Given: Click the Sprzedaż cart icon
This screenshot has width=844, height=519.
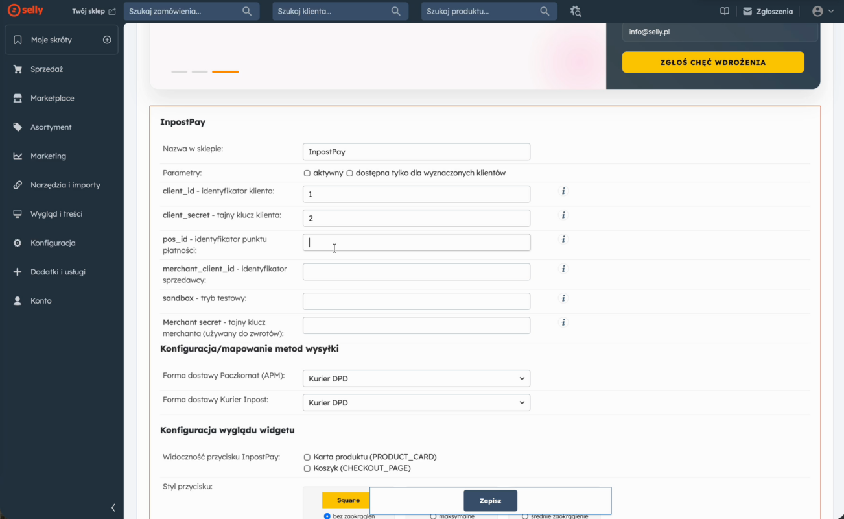Looking at the screenshot, I should pos(18,69).
